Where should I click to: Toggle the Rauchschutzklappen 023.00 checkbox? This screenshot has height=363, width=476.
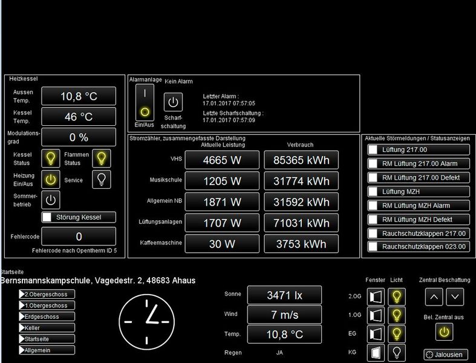[373, 246]
